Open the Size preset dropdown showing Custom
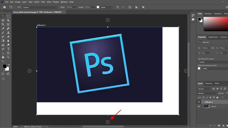The width and height of the screenshot is (228, 128). point(40,7)
